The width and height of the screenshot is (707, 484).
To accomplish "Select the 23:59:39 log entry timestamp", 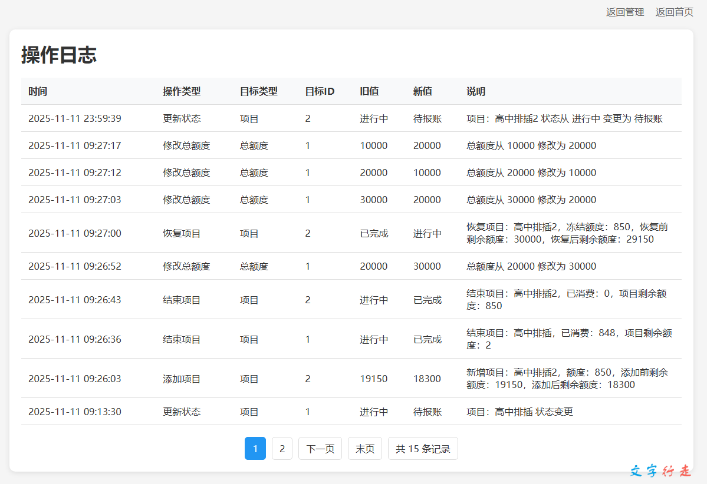I will click(74, 118).
